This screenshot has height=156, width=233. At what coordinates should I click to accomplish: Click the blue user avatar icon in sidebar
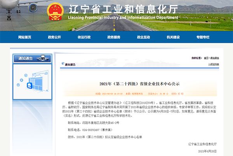click(x=29, y=86)
